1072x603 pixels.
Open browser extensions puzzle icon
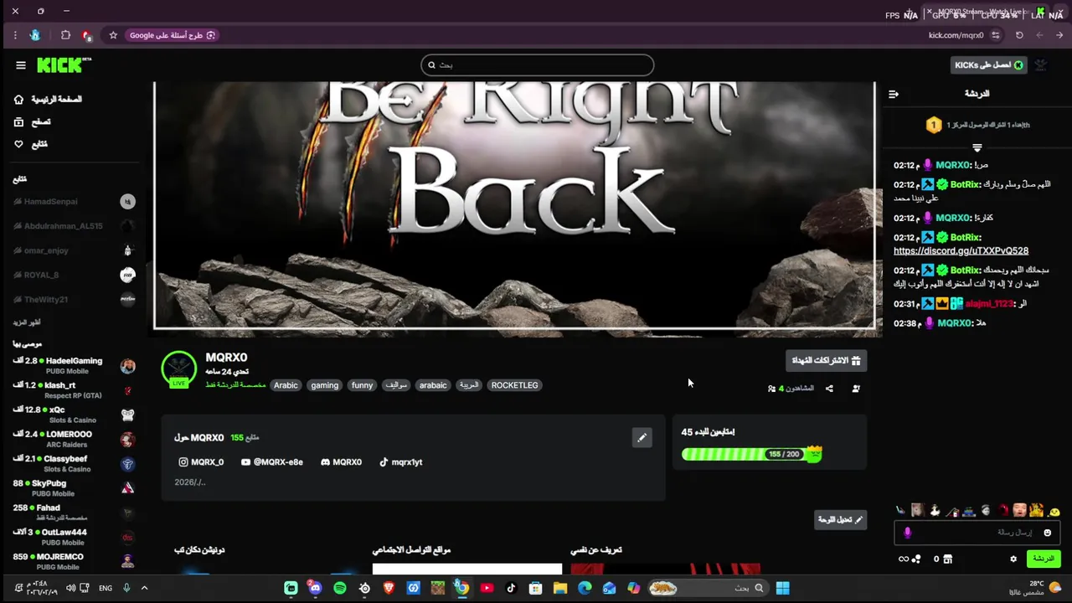click(x=65, y=35)
